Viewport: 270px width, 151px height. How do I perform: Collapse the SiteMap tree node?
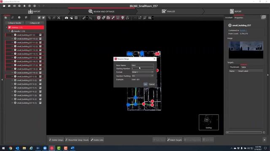point(7,27)
